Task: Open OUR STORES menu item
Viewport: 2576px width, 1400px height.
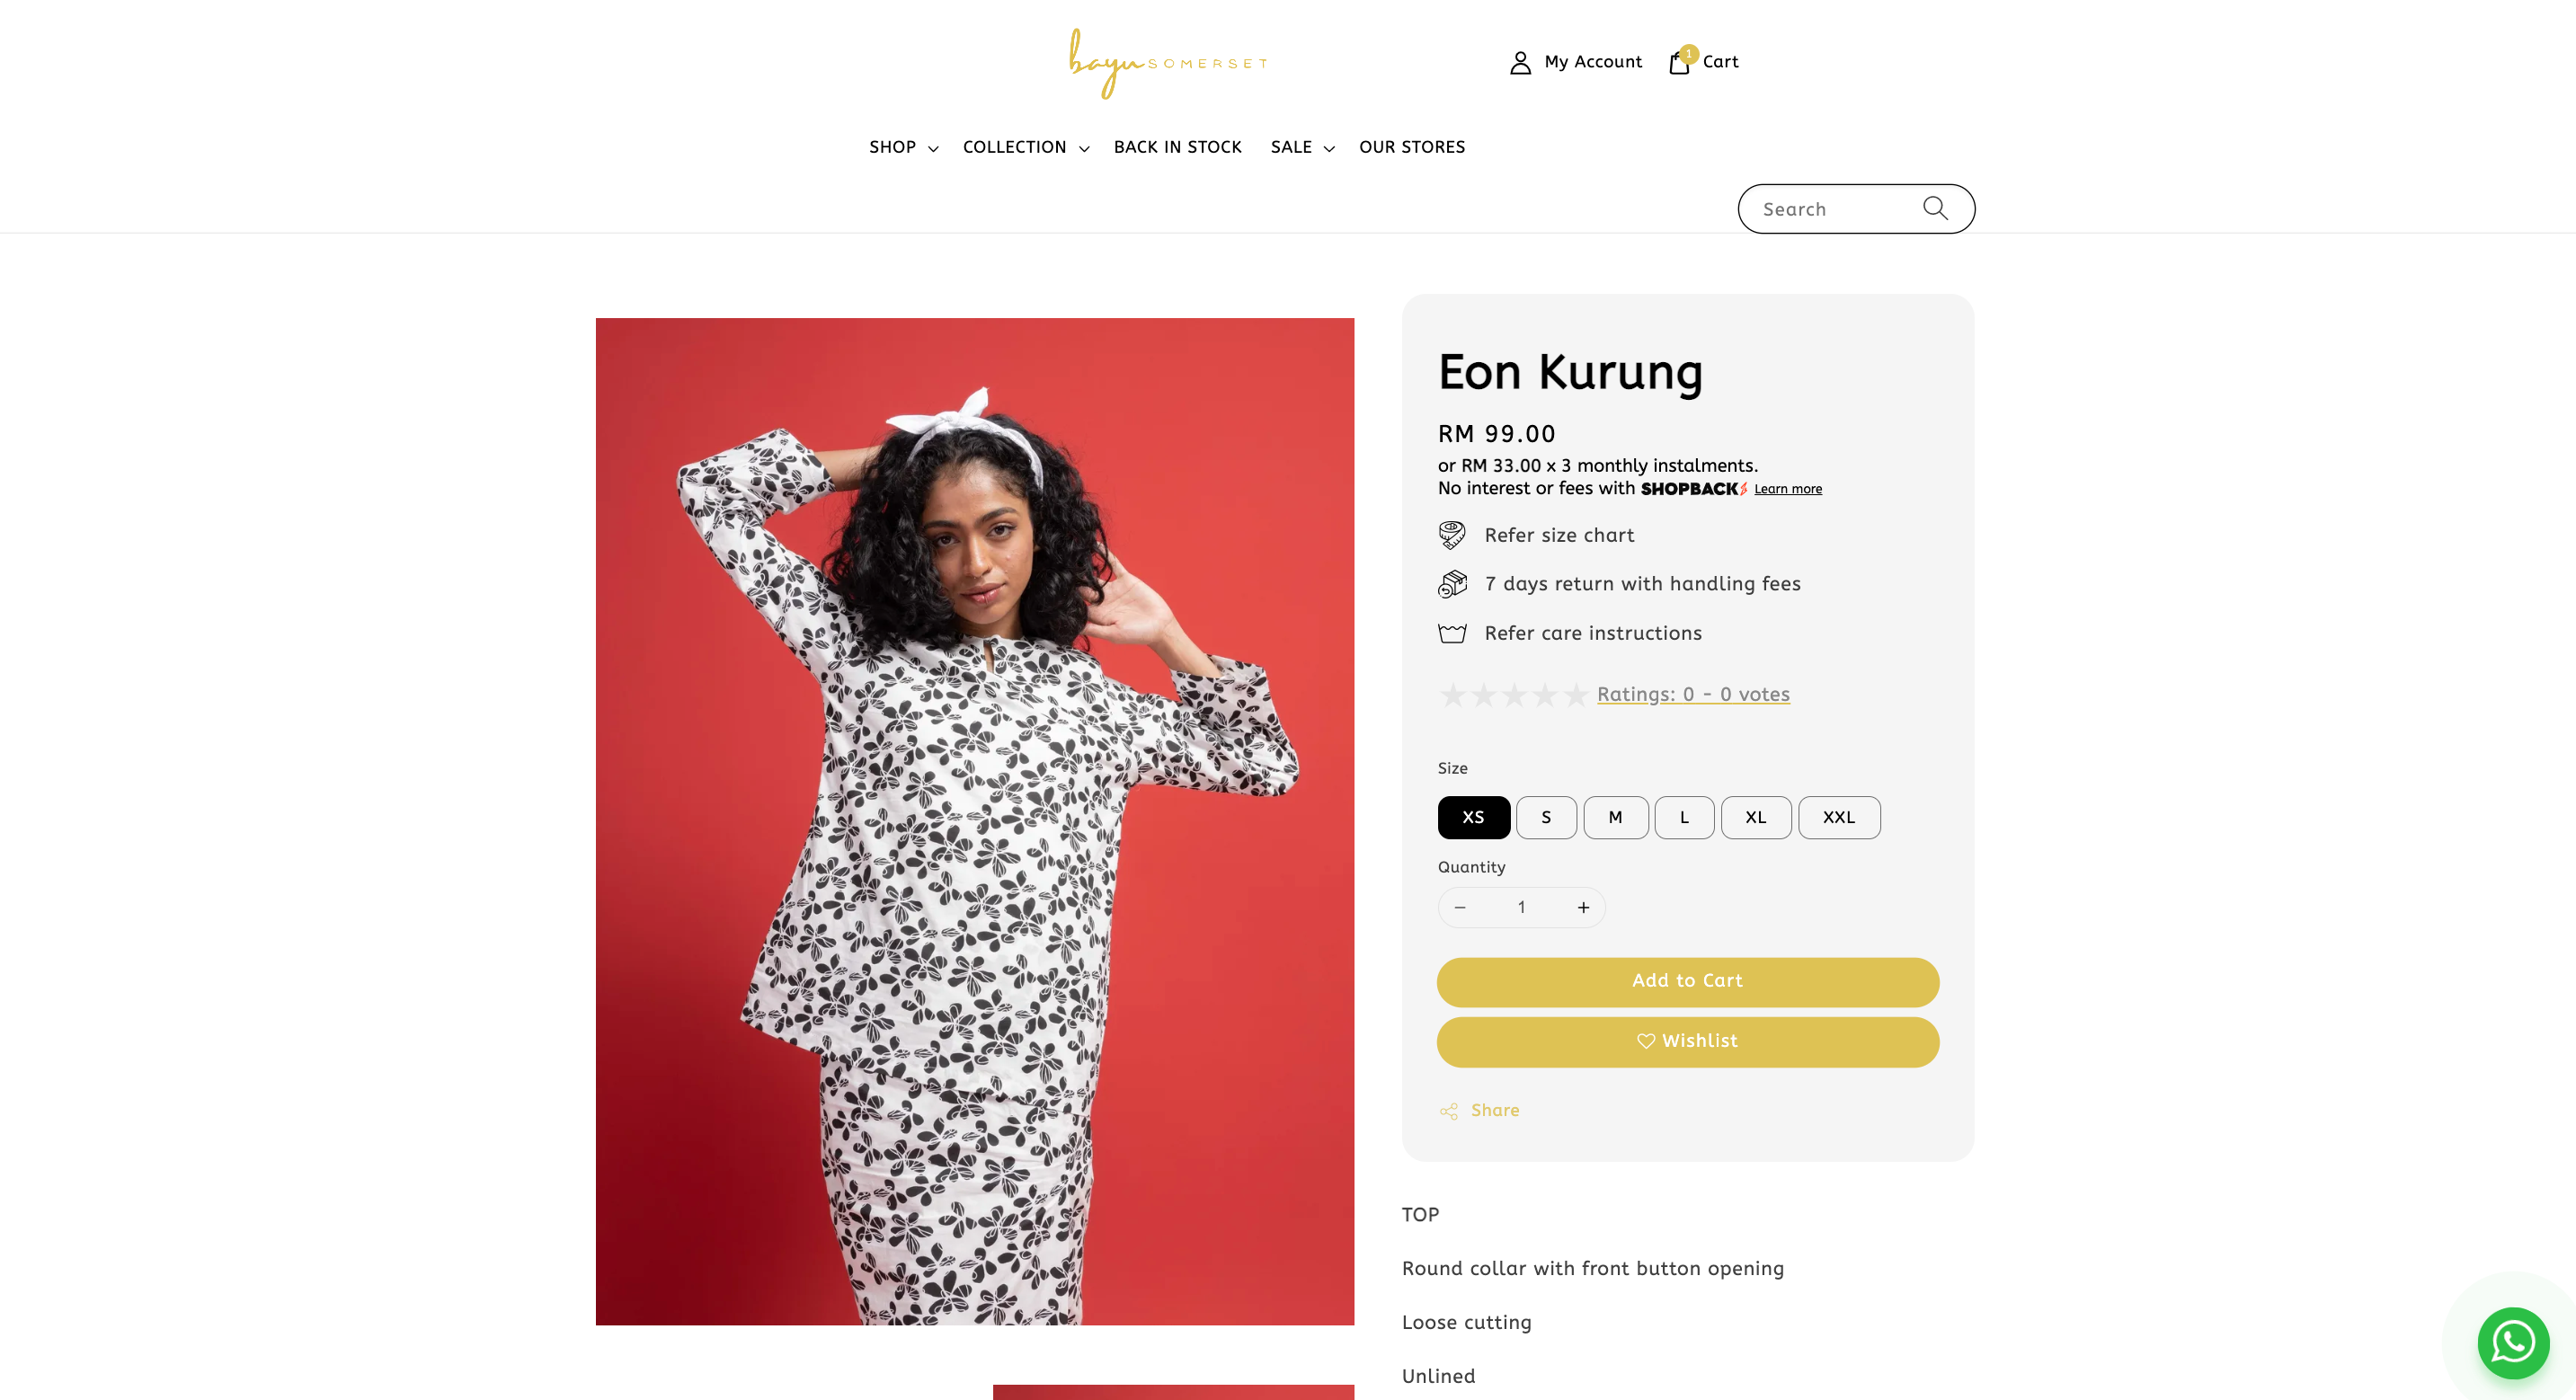Action: tap(1411, 147)
